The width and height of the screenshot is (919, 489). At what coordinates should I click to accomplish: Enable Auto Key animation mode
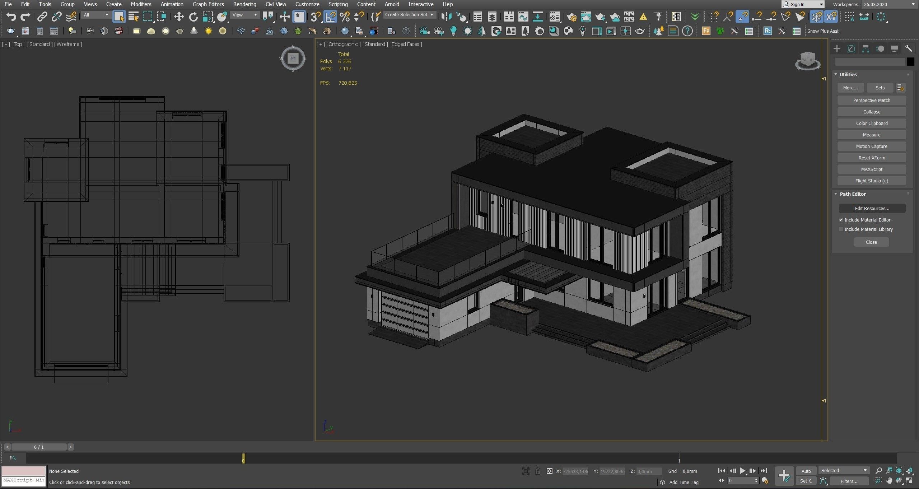(806, 471)
